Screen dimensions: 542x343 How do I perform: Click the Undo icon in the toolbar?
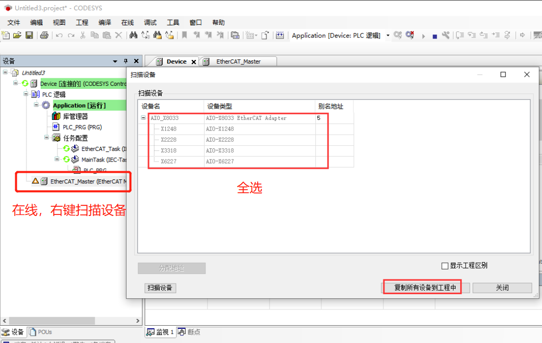pos(59,35)
